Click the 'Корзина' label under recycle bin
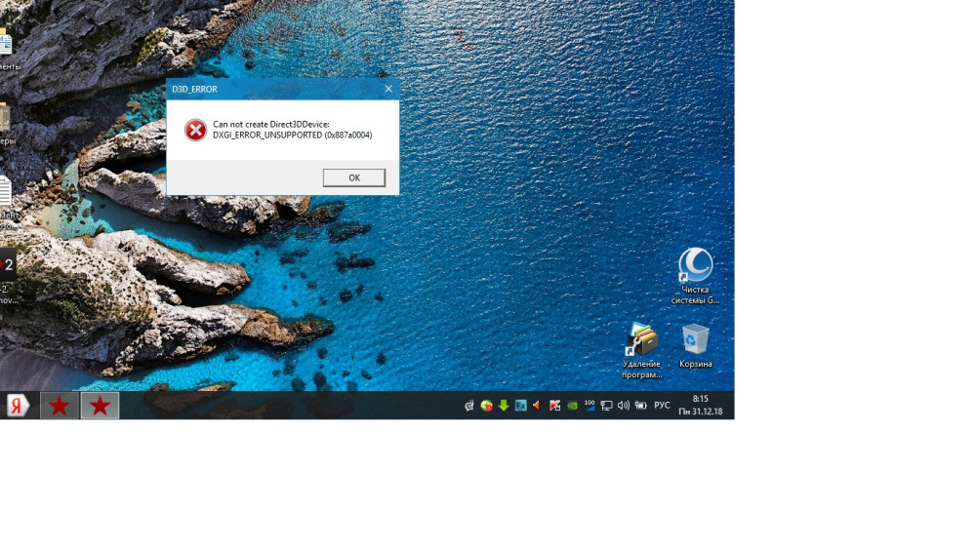 tap(695, 365)
